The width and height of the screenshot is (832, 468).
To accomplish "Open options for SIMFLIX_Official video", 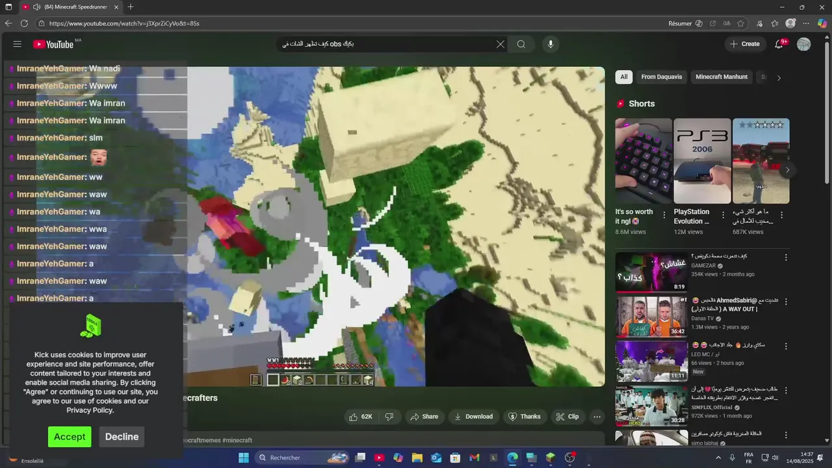I will [785, 391].
